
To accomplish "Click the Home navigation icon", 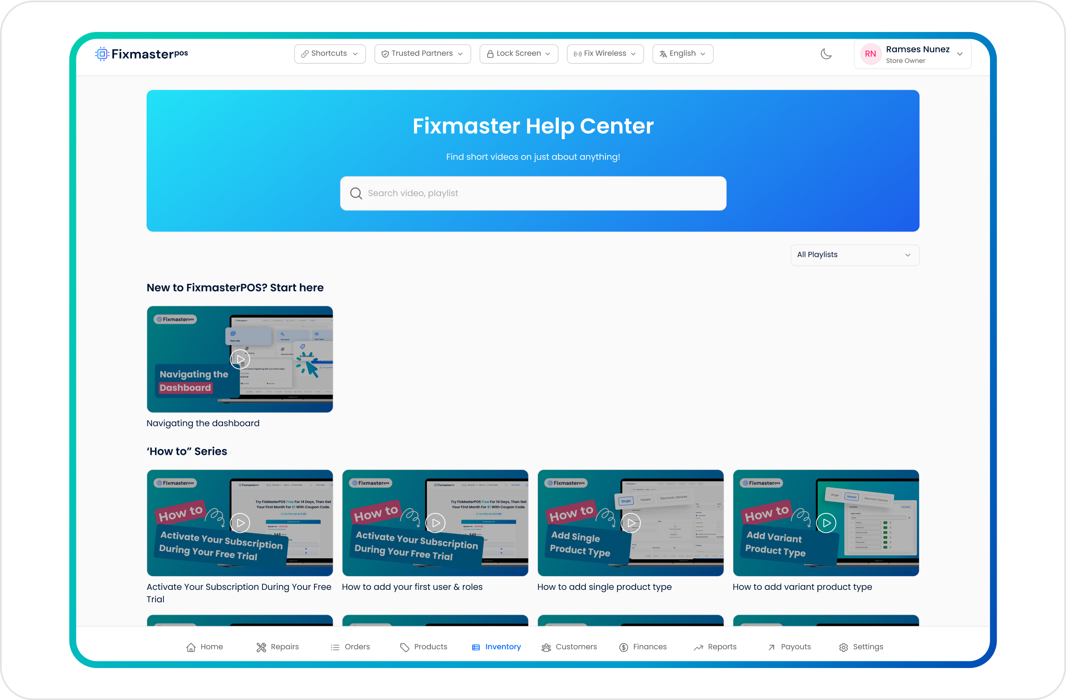I will (x=191, y=646).
